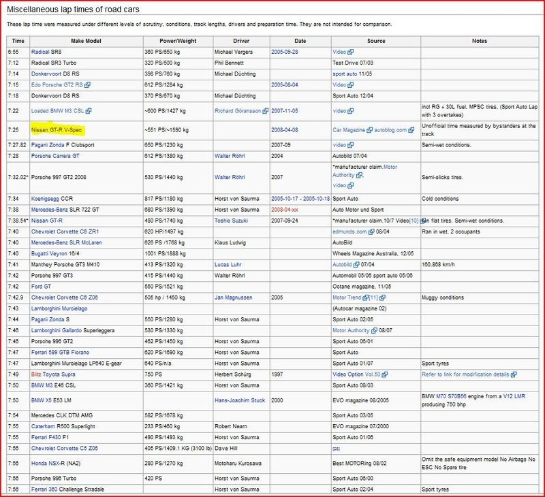Open the Edo Porsche GT2 RS link
Screen dimensions: 545x497
57,84
